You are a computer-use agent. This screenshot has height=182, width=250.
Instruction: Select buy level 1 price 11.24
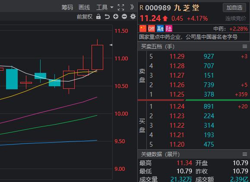177,107
